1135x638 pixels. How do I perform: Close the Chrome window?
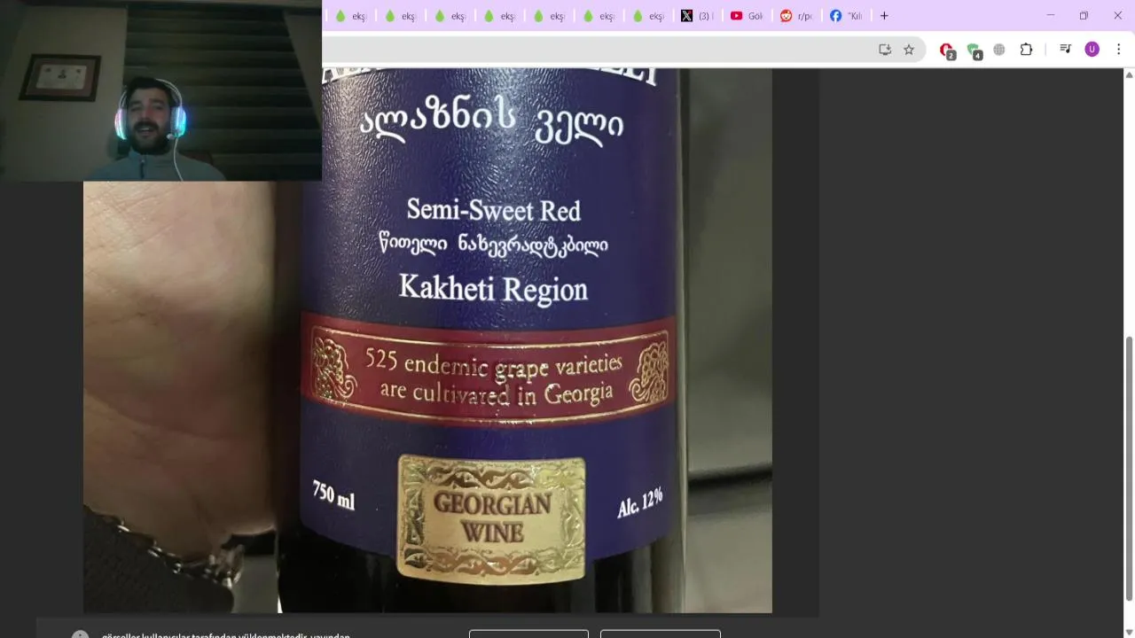[1117, 16]
